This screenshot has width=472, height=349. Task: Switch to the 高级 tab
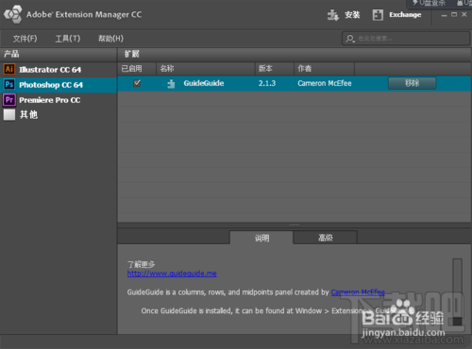click(x=325, y=238)
